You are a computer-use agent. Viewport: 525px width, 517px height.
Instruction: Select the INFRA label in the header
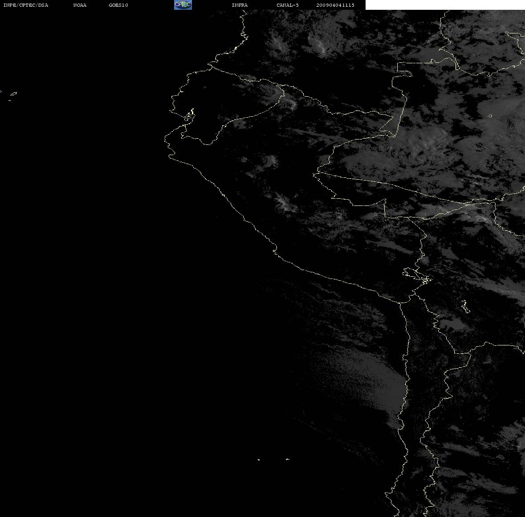[240, 5]
